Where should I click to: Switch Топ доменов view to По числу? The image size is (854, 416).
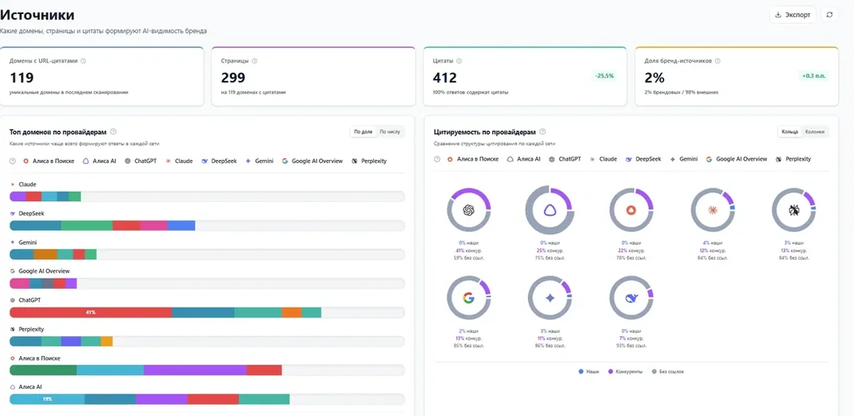pos(390,132)
